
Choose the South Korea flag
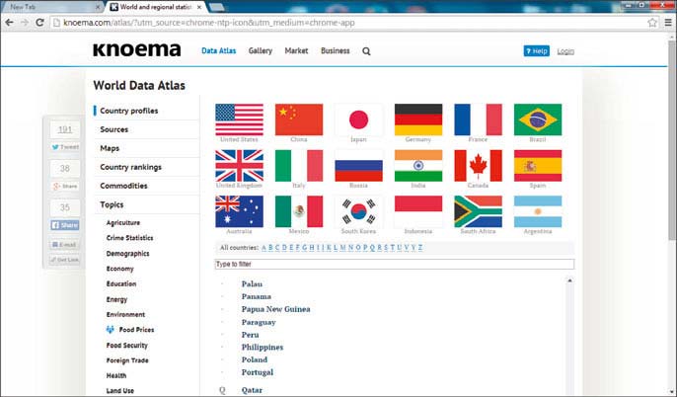pyautogui.click(x=358, y=211)
